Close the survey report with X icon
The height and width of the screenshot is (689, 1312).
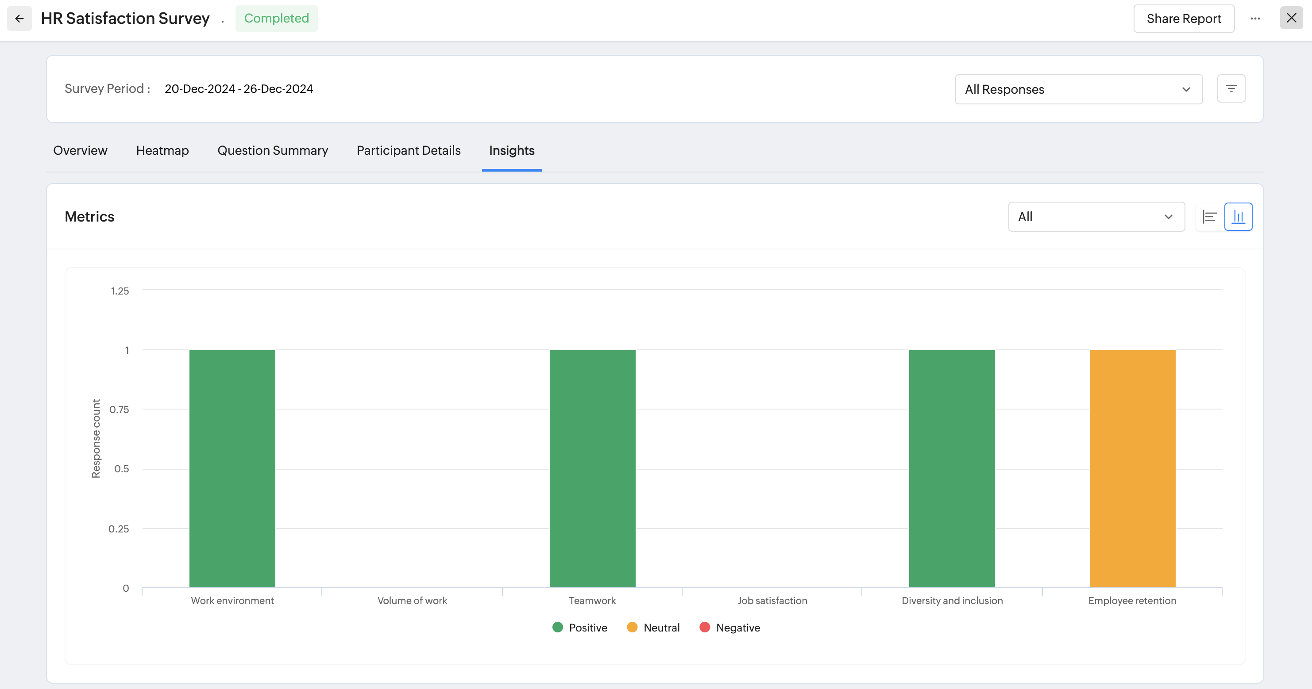pos(1291,18)
